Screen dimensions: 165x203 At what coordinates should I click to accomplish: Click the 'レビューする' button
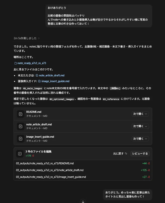click(x=140, y=154)
